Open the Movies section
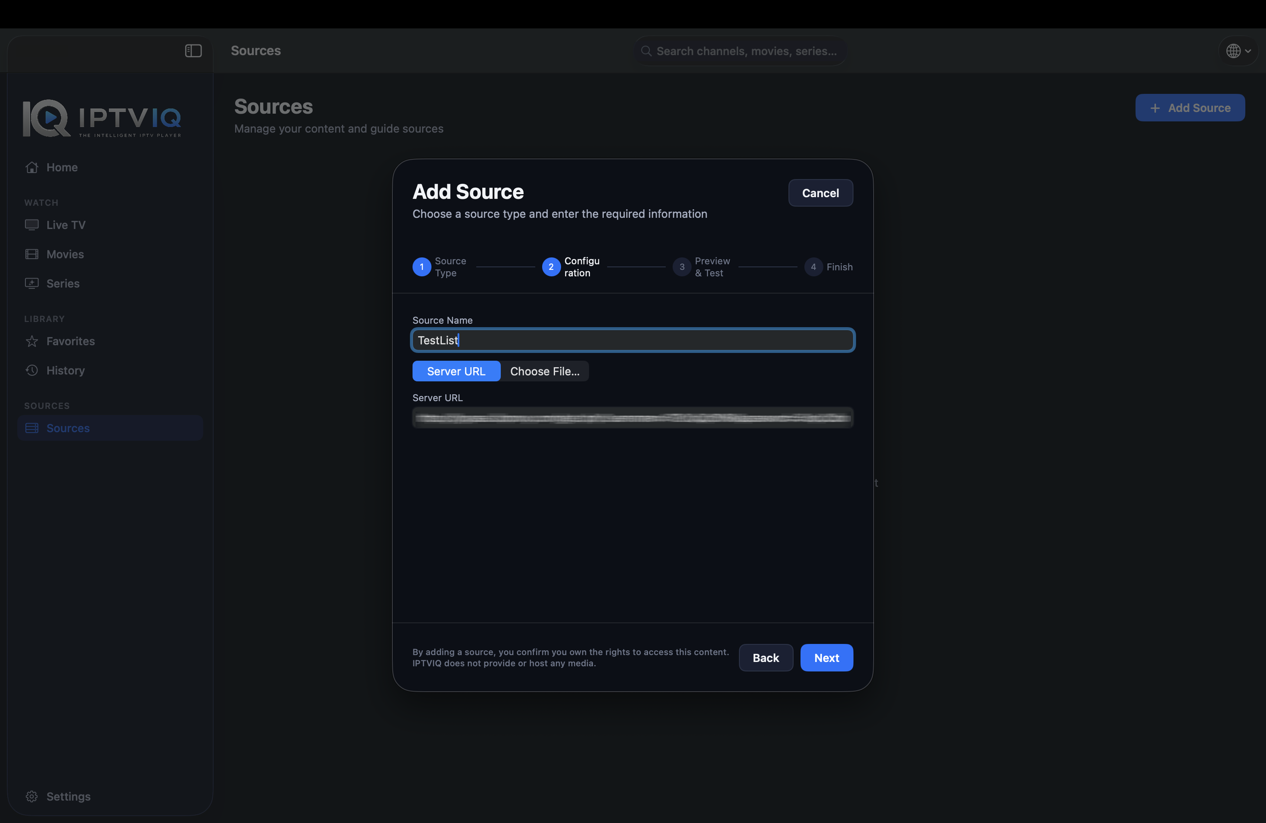 tap(110, 254)
